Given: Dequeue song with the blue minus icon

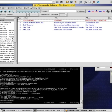Looking at the screenshot, I should [100, 11].
